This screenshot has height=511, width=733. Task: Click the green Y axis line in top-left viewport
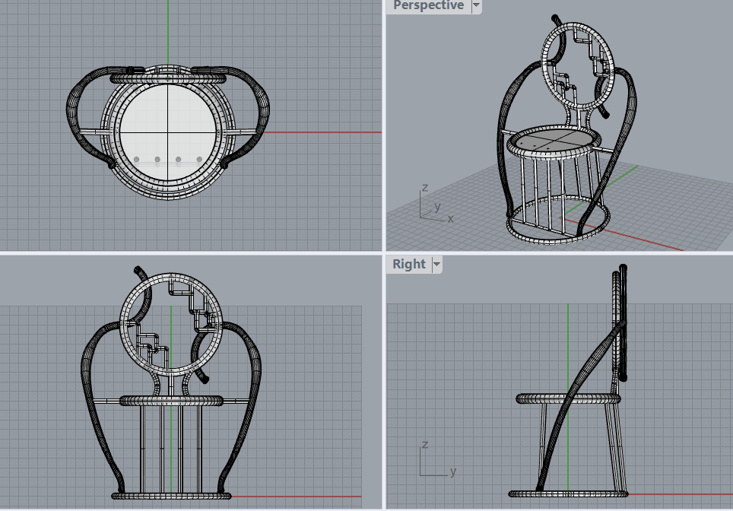[168, 30]
